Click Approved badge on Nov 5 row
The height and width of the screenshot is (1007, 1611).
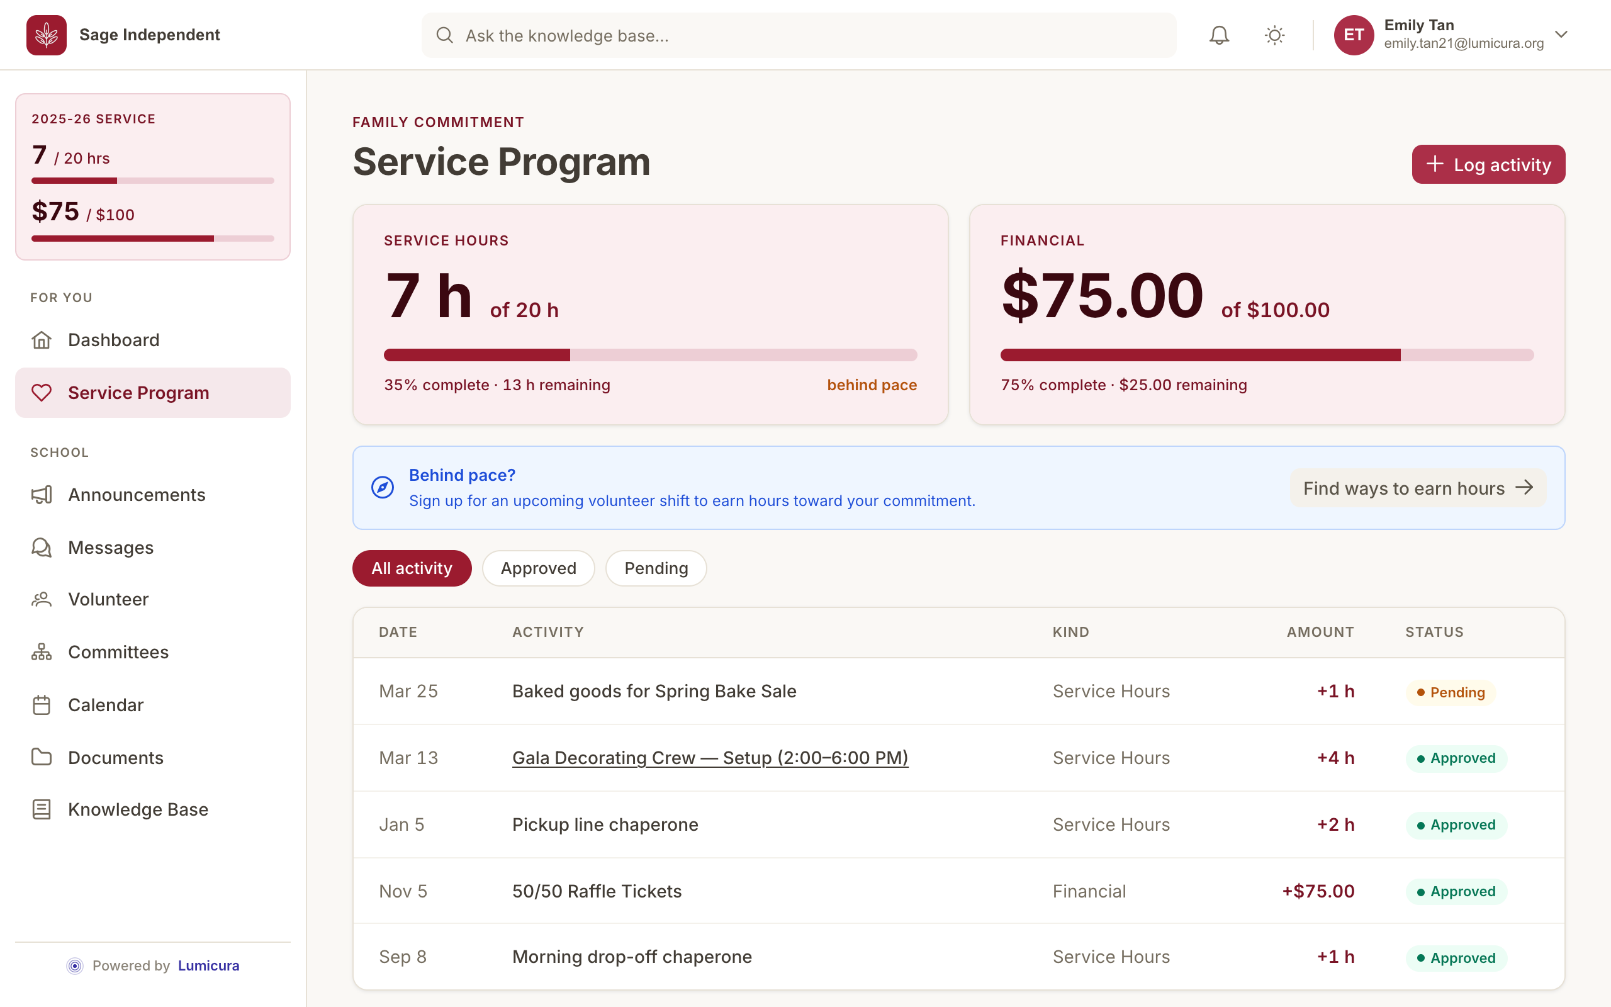(1456, 892)
